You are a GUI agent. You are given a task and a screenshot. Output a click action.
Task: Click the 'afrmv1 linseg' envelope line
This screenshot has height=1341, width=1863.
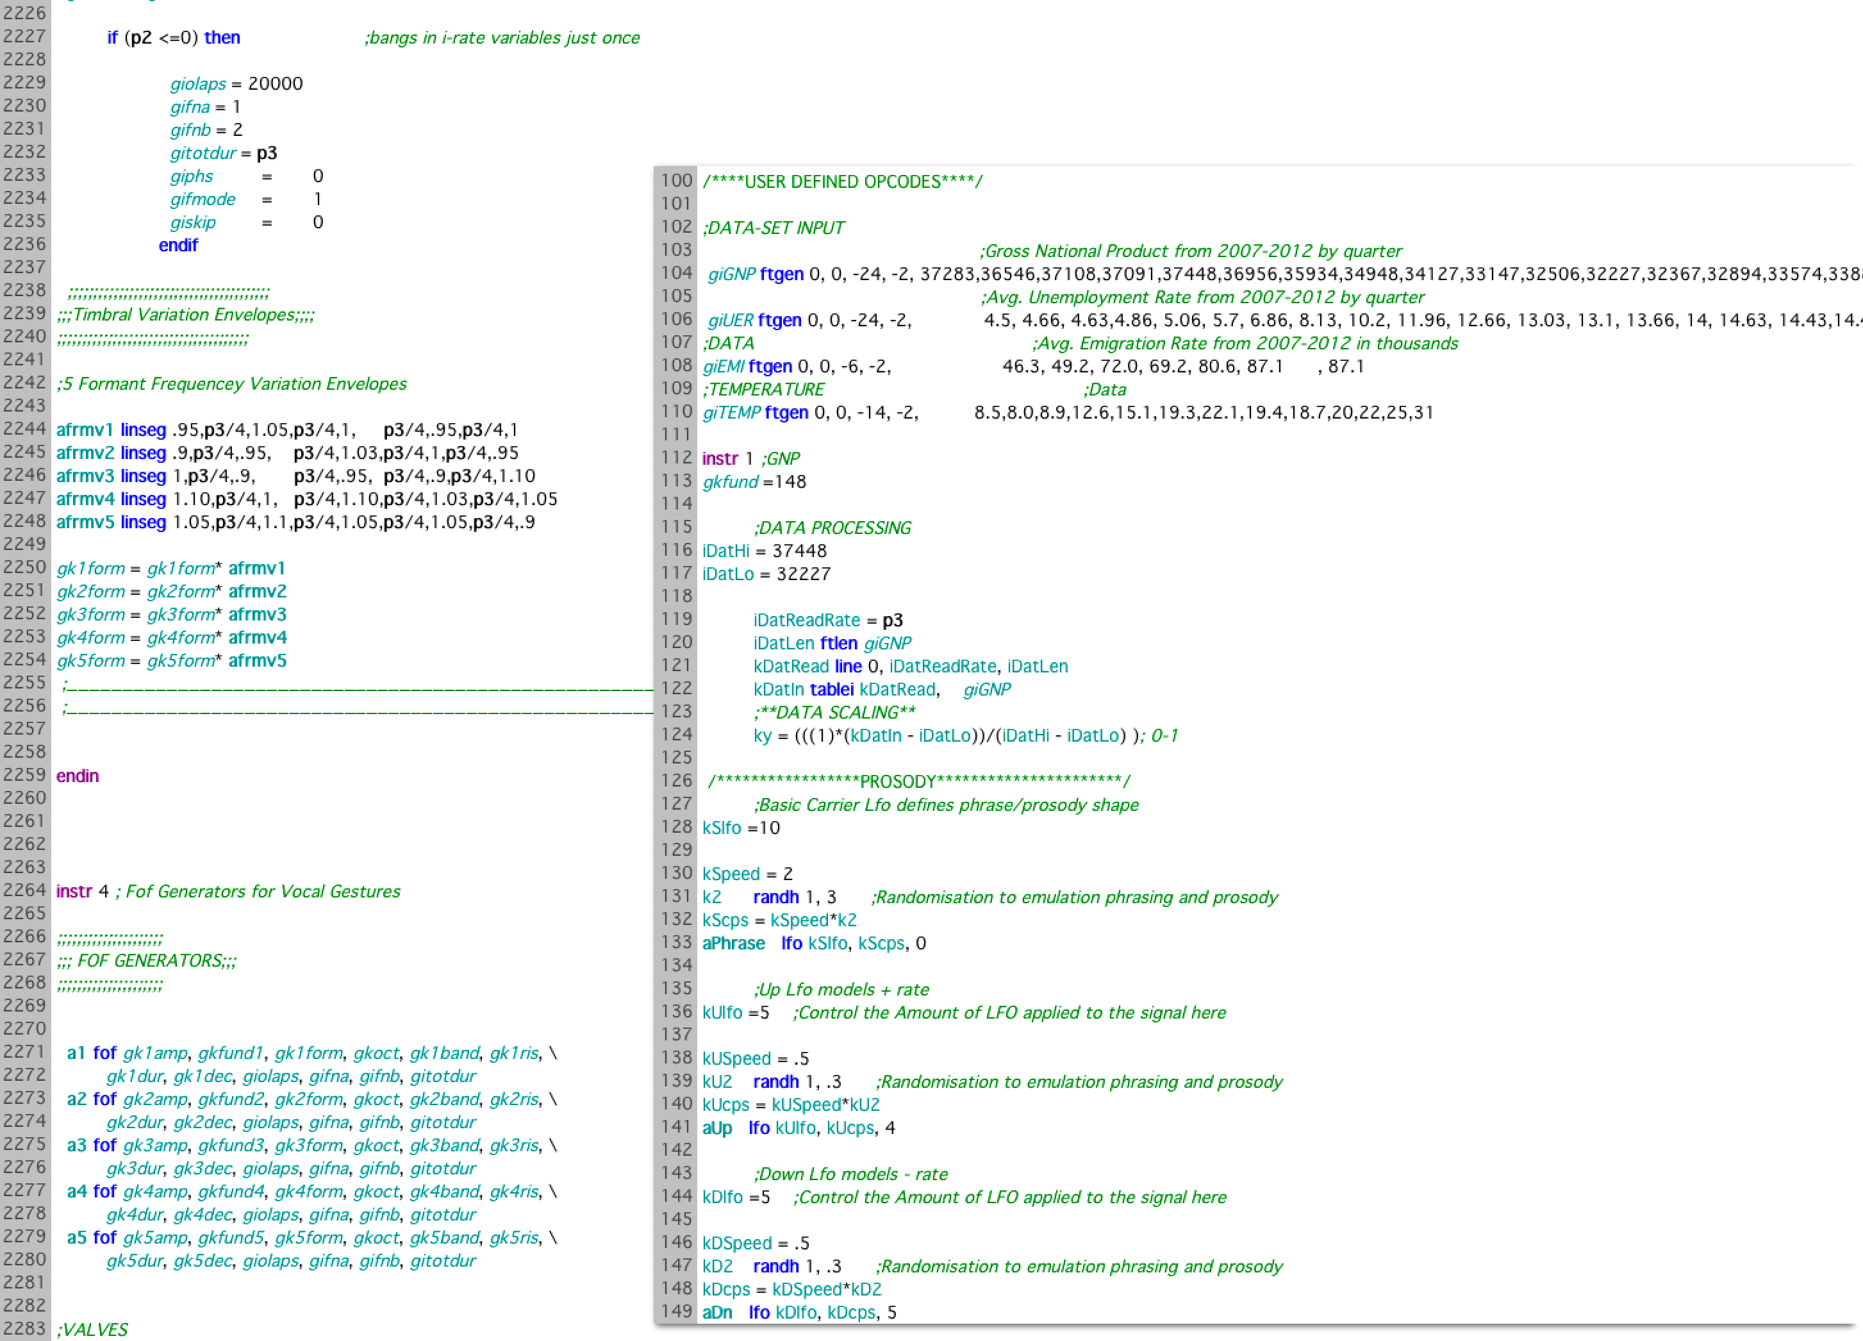click(x=110, y=429)
